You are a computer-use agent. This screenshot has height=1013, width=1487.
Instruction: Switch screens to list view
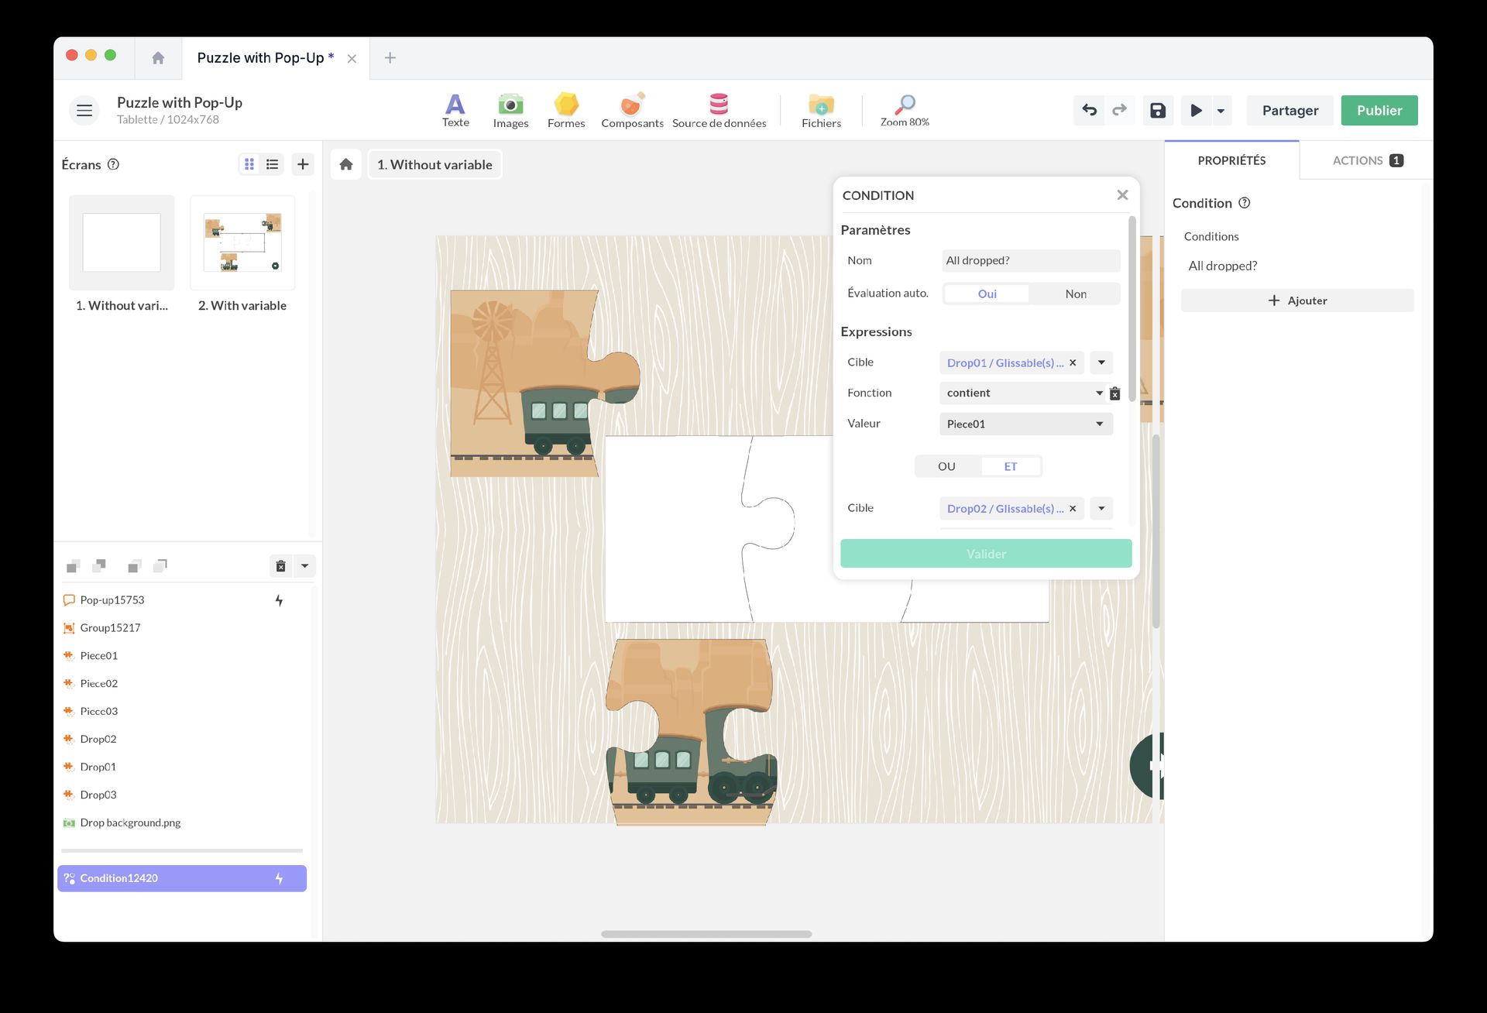[272, 164]
